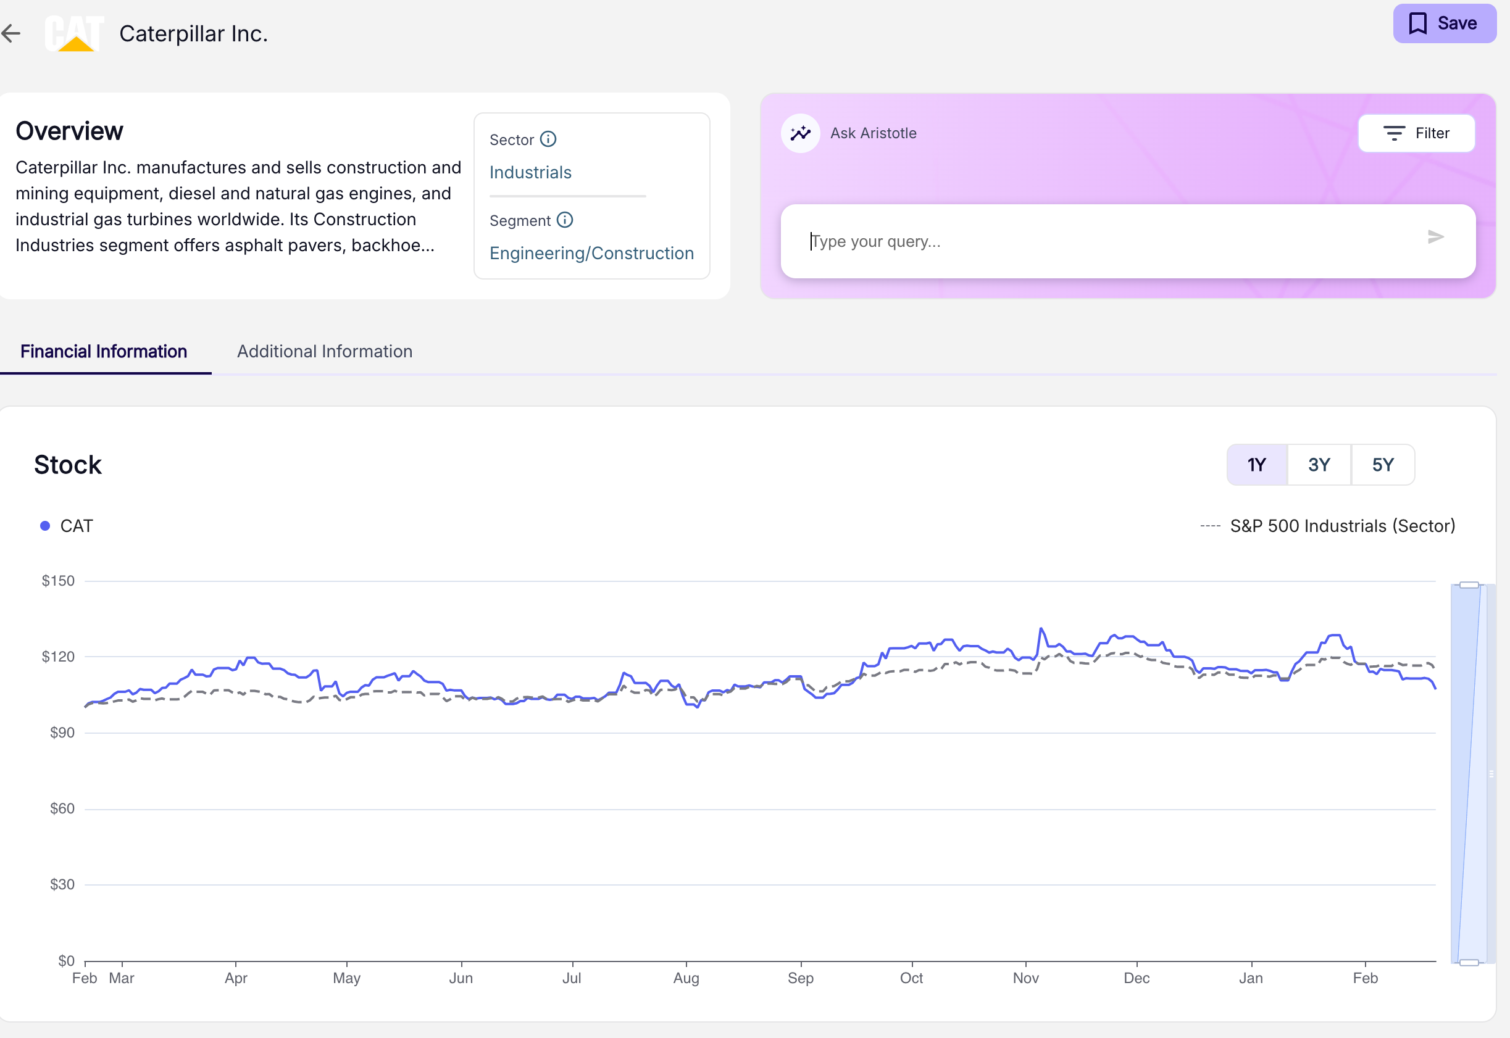Switch to the Additional Information tab

(x=325, y=352)
